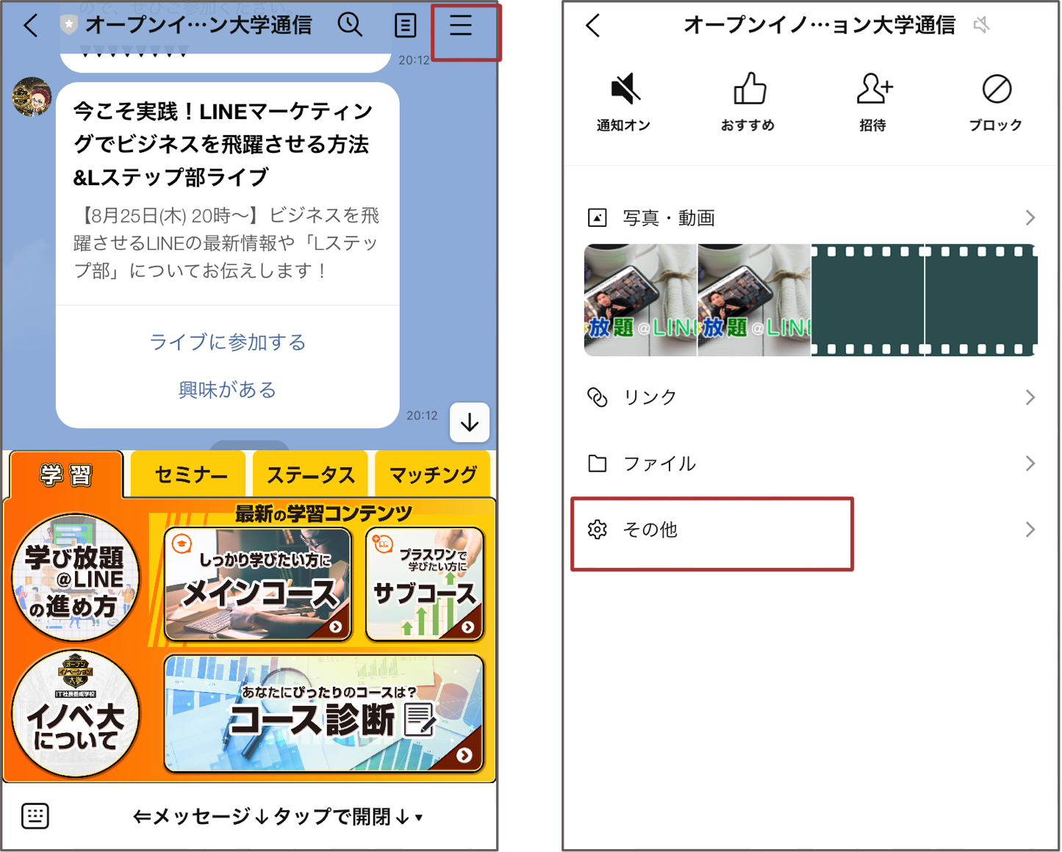Screen dimensions: 1062x852
Task: Tap the ブロック block icon
Action: click(997, 90)
